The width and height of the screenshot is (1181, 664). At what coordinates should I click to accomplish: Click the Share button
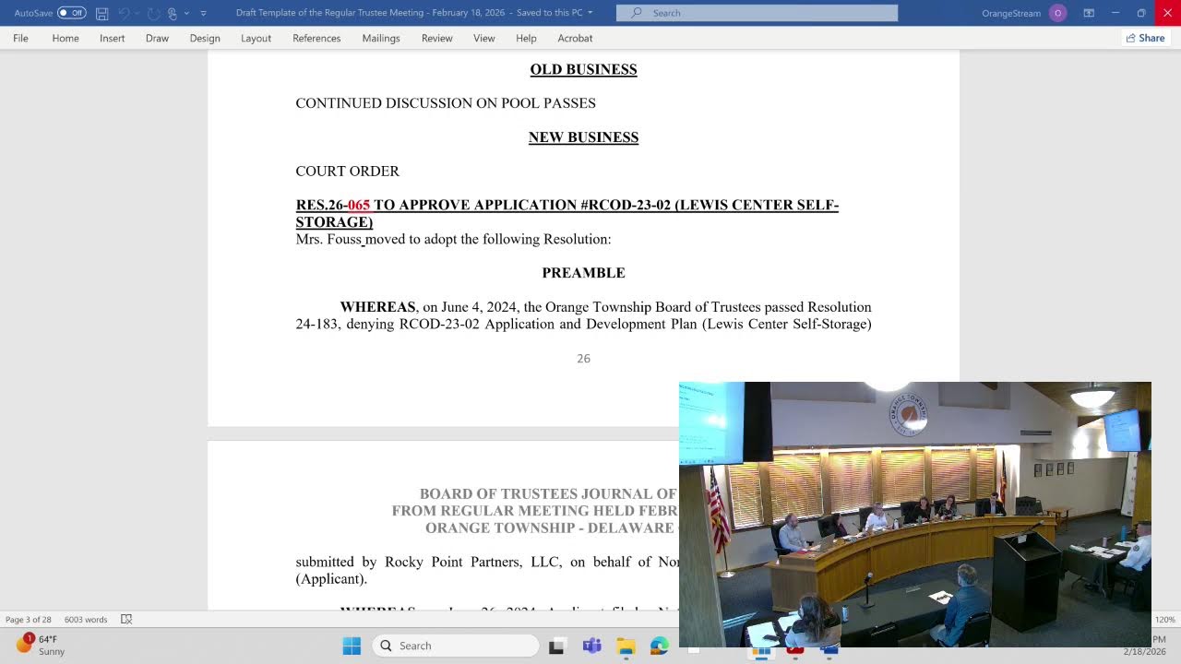pos(1145,38)
